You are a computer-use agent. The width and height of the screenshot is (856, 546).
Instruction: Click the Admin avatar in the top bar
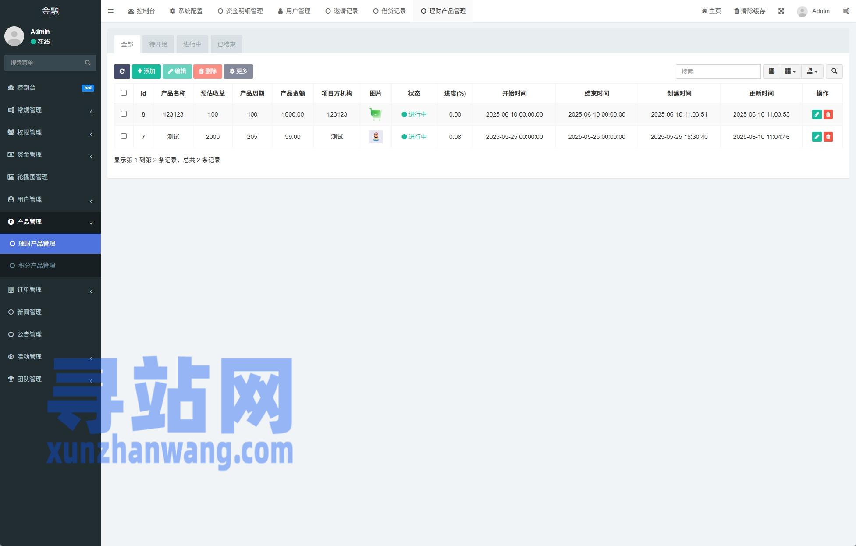tap(802, 11)
